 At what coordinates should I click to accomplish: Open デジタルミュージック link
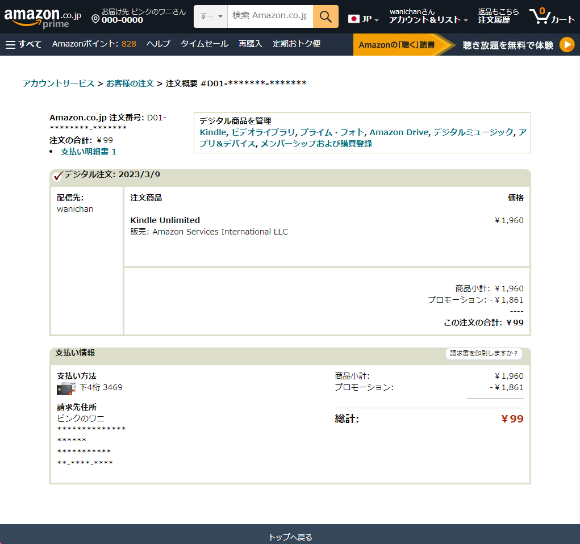pos(473,132)
